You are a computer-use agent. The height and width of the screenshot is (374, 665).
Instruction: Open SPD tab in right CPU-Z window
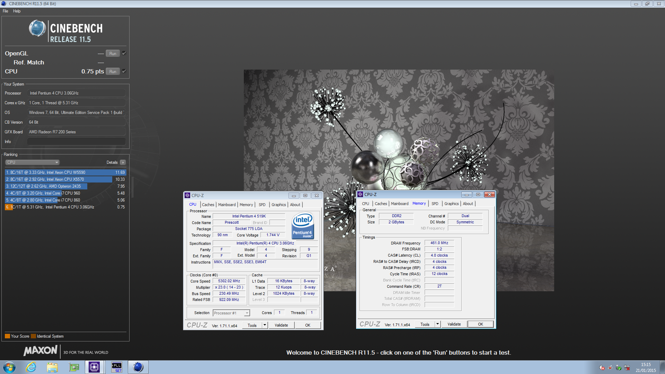click(435, 204)
